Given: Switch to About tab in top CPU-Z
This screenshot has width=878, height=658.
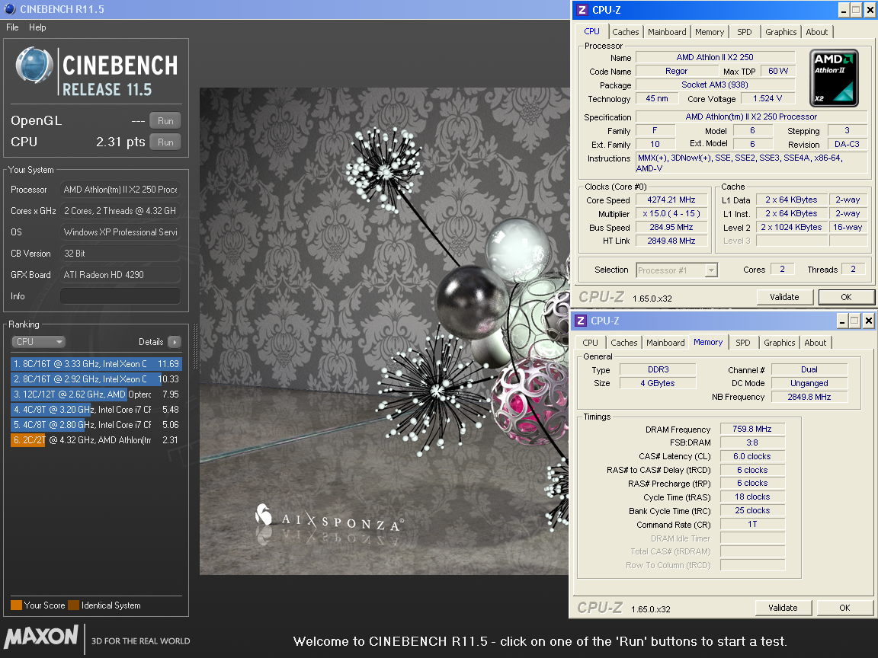Looking at the screenshot, I should 817,32.
